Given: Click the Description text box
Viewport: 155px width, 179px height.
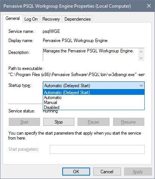Looking at the screenshot, I should pos(90,55).
